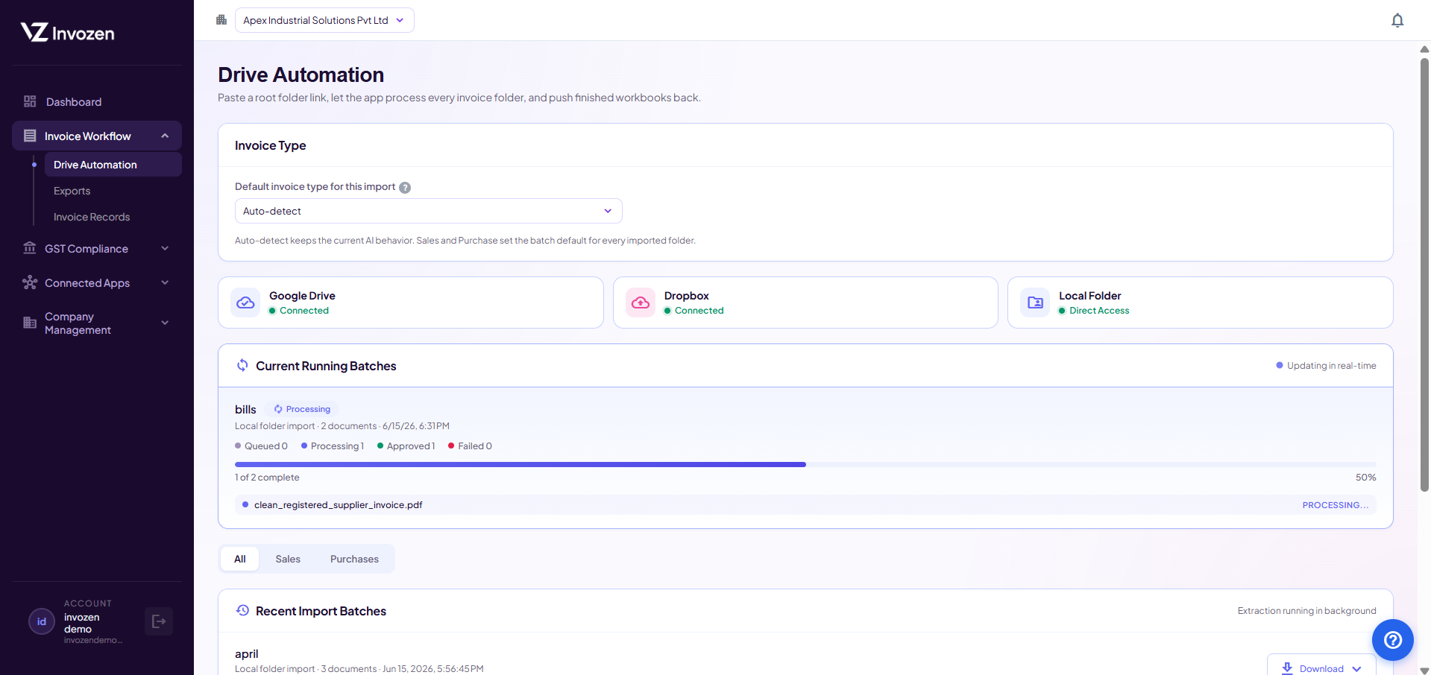Click the Dropbox cloud upload icon

(641, 302)
